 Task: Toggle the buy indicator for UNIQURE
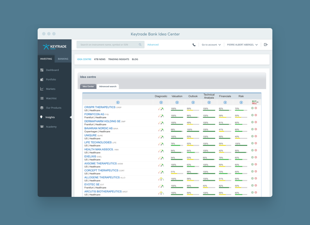click(x=252, y=137)
